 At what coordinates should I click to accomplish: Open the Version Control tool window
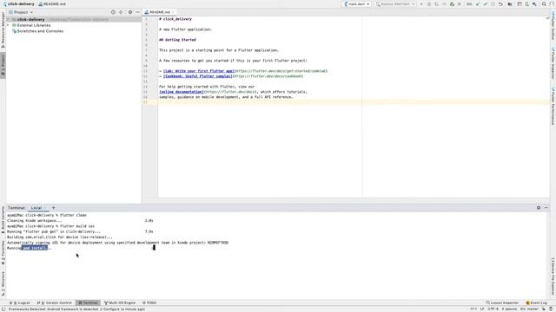pos(54,302)
